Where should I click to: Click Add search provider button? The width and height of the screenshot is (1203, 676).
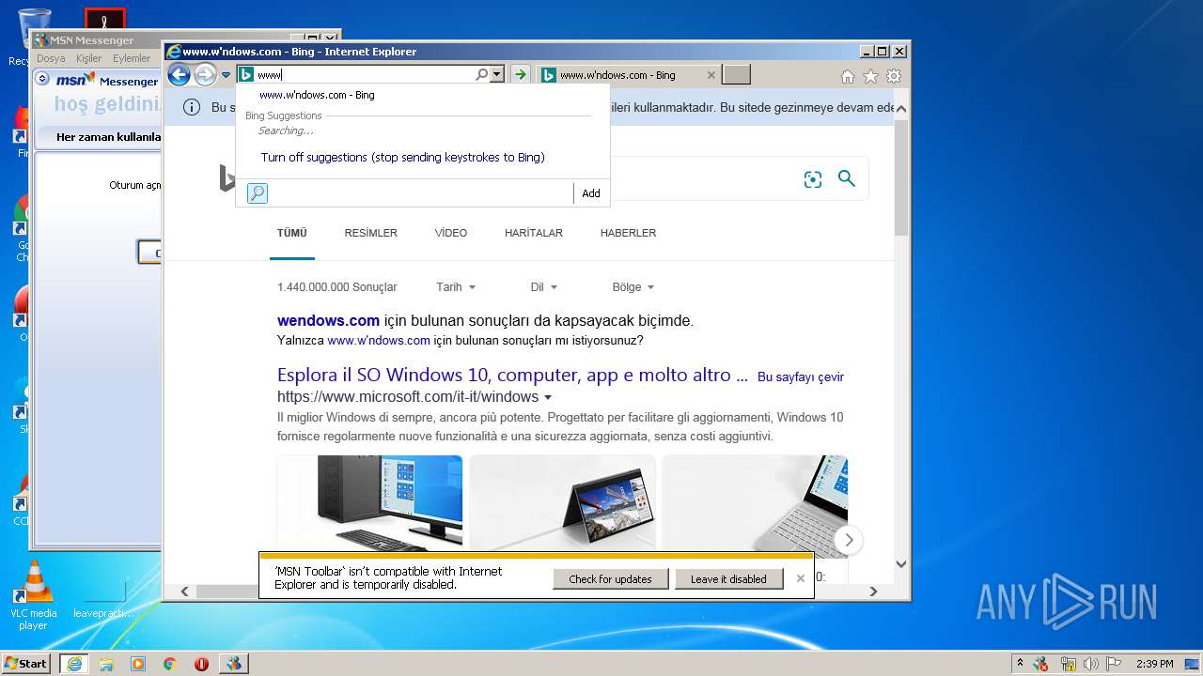click(x=591, y=193)
